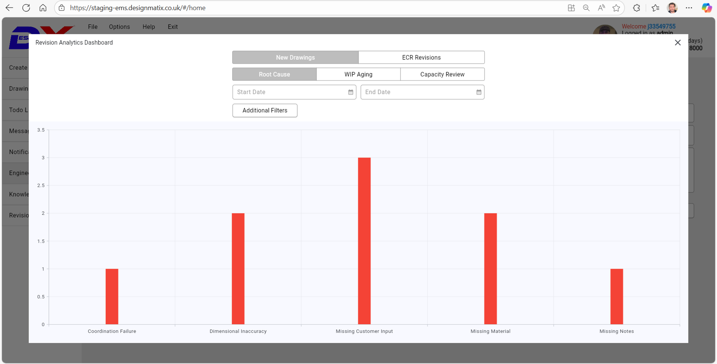
Task: Close the Revision Analytics Dashboard dialog
Action: coord(677,43)
